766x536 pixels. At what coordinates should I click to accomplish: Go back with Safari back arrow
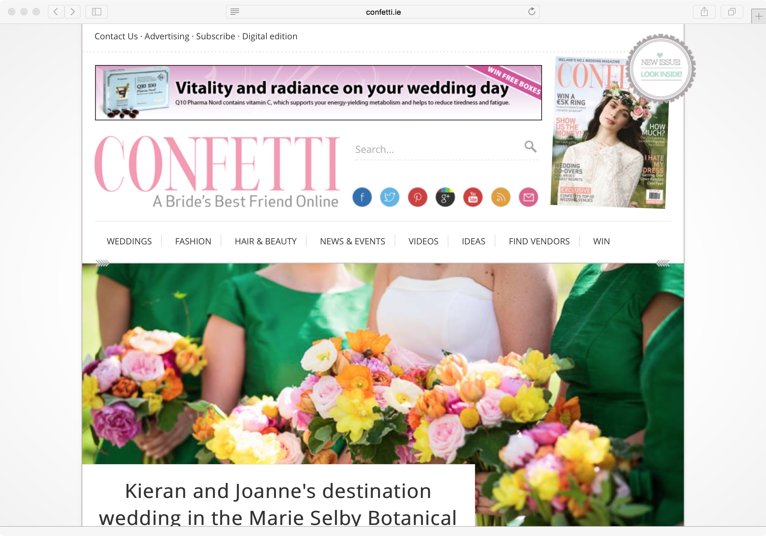pos(56,12)
